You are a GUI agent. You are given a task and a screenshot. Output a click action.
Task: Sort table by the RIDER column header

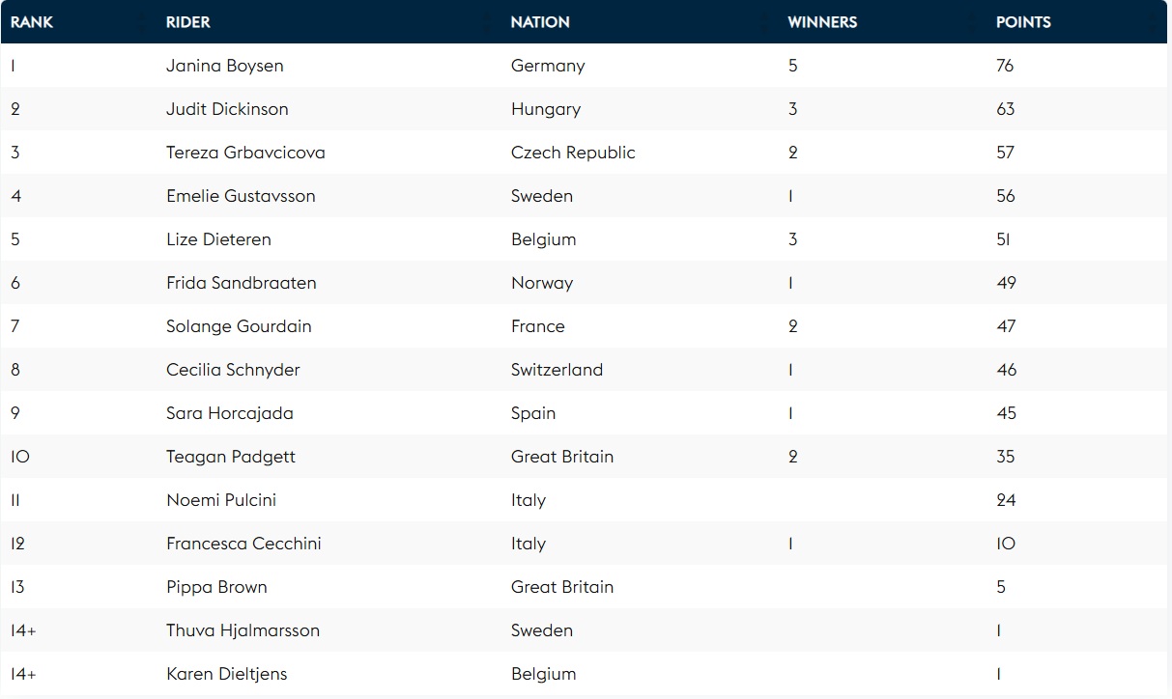tap(187, 22)
